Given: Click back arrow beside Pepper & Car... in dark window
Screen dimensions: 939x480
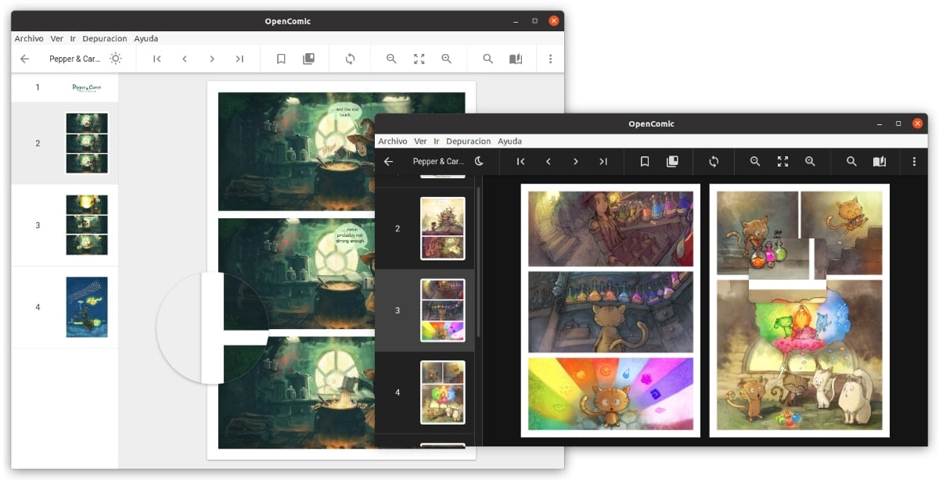Looking at the screenshot, I should (x=388, y=161).
